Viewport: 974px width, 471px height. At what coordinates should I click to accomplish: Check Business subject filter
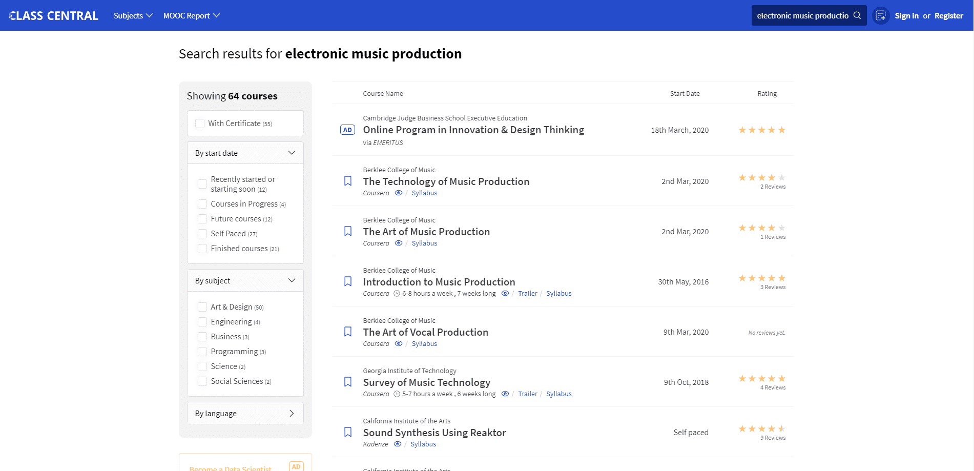click(x=202, y=337)
